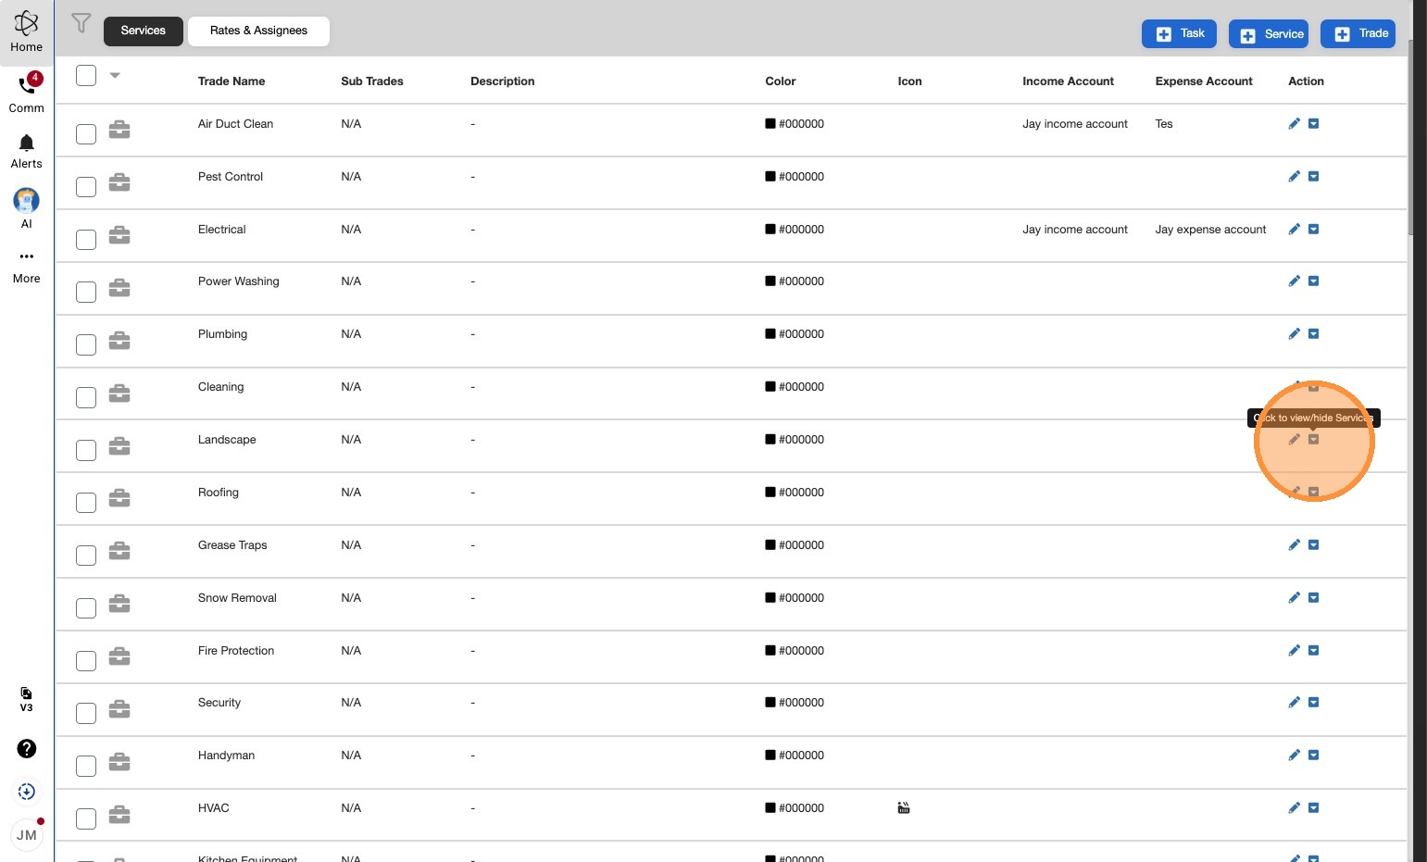Click the add Trade button
This screenshot has height=862, width=1427.
pyautogui.click(x=1358, y=33)
